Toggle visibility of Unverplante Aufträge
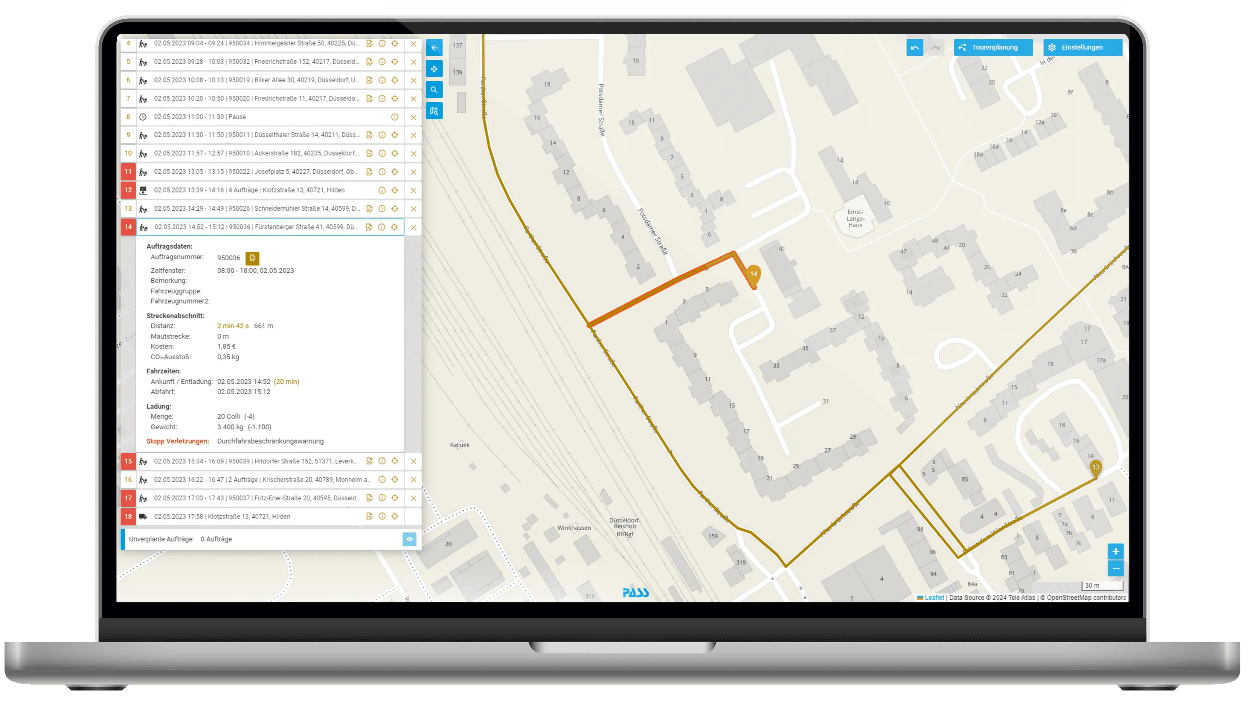 (x=409, y=539)
